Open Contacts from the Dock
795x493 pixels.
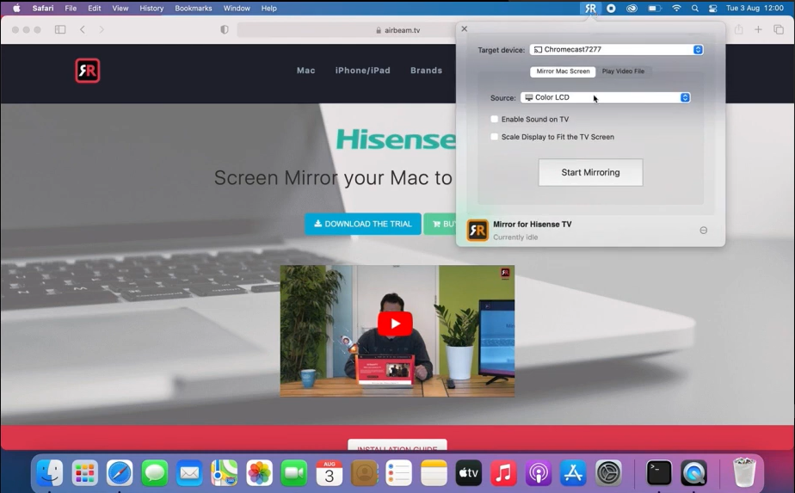click(x=364, y=473)
